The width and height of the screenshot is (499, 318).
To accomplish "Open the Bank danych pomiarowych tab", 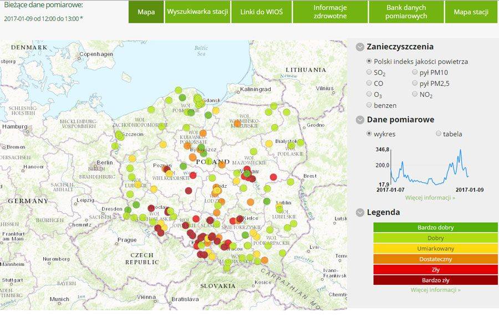I will click(406, 12).
